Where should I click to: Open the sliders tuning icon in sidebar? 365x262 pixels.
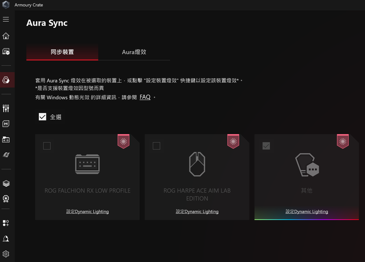(x=6, y=108)
